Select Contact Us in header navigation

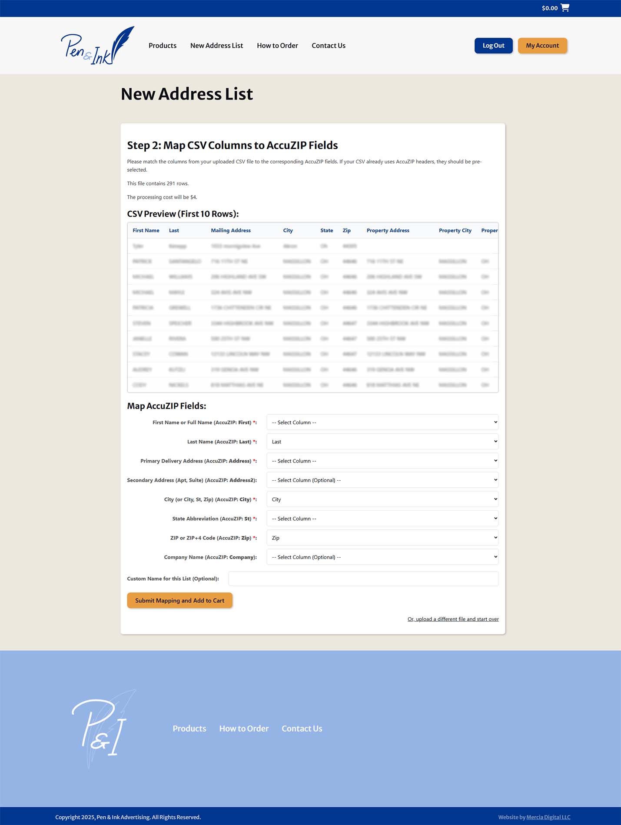pos(329,46)
